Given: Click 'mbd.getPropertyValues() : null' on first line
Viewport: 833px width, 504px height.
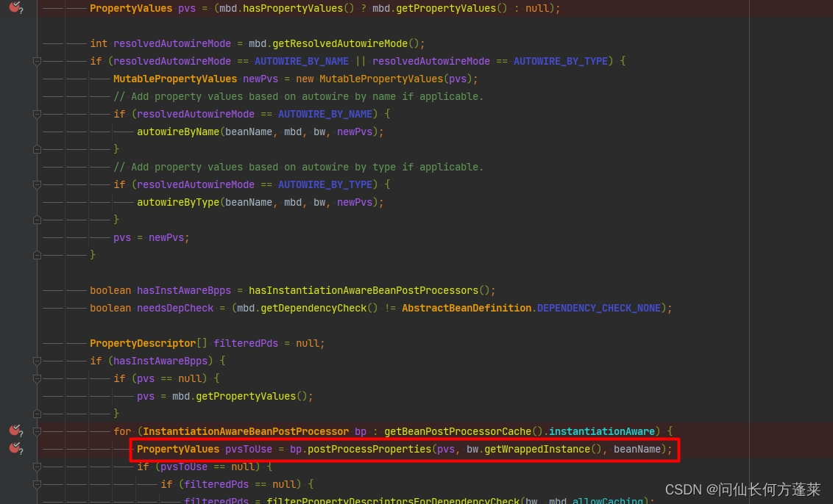Looking at the screenshot, I should pos(460,9).
